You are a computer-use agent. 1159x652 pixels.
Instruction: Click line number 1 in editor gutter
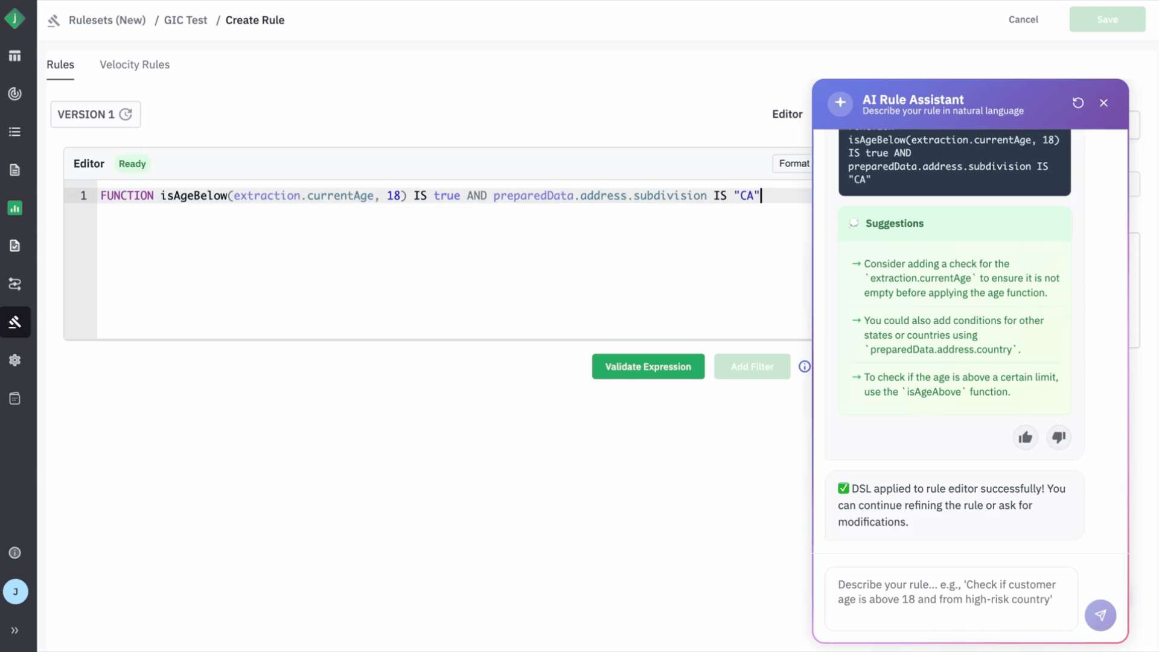(x=83, y=196)
